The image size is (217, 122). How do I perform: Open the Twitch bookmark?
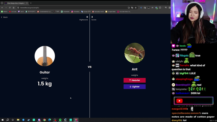coord(21,12)
